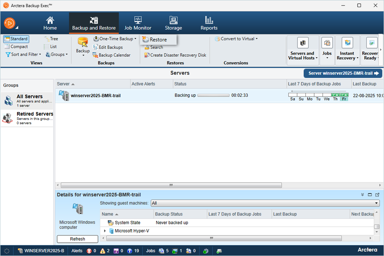
Task: Click the Jobs status icon showing 1
Action: coord(175,251)
